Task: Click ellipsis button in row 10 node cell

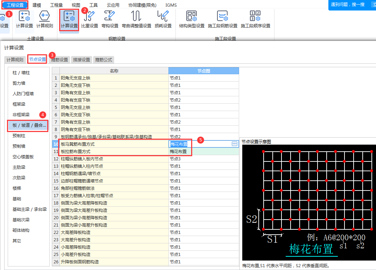Action: [235, 144]
